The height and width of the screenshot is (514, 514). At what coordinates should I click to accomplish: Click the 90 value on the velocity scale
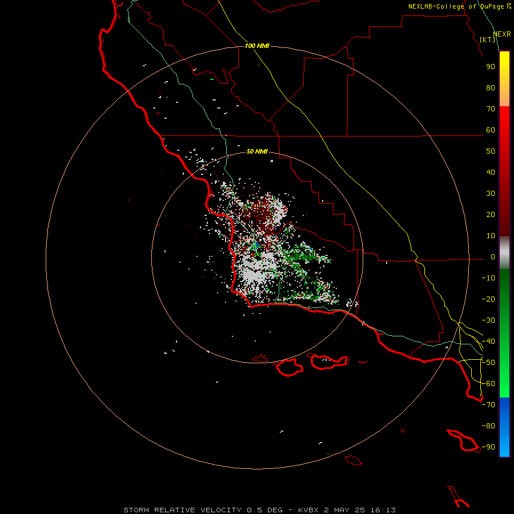491,67
